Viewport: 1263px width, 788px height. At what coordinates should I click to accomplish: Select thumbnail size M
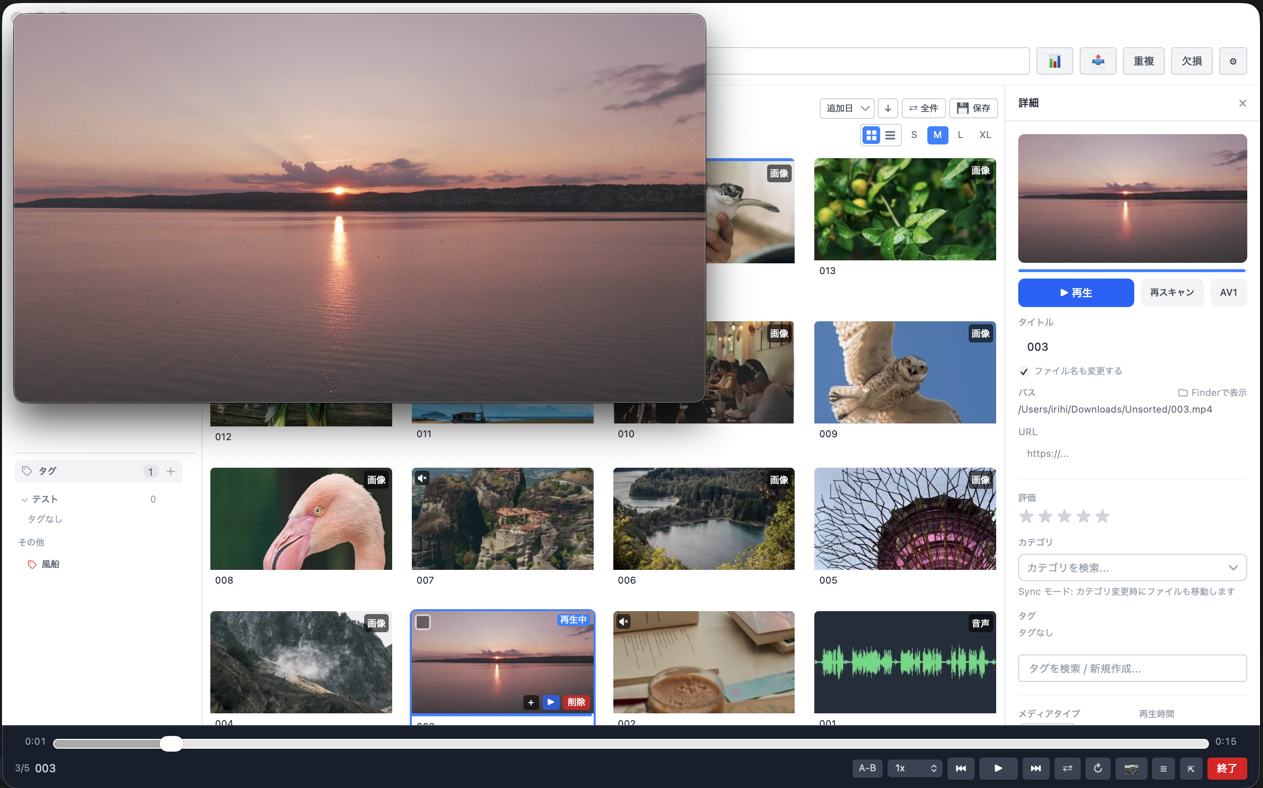click(937, 135)
